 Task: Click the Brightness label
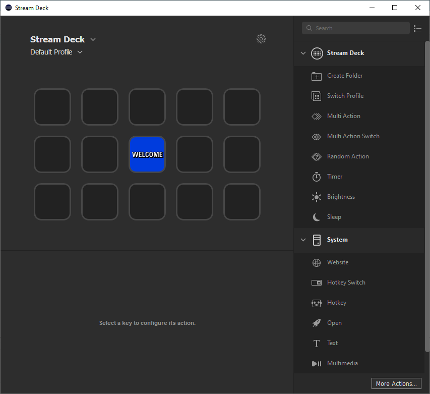tap(341, 197)
